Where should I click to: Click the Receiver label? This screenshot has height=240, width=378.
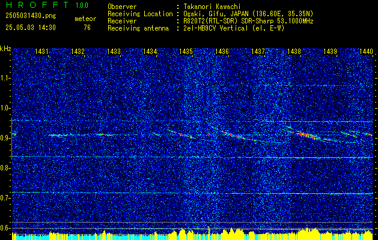point(122,21)
